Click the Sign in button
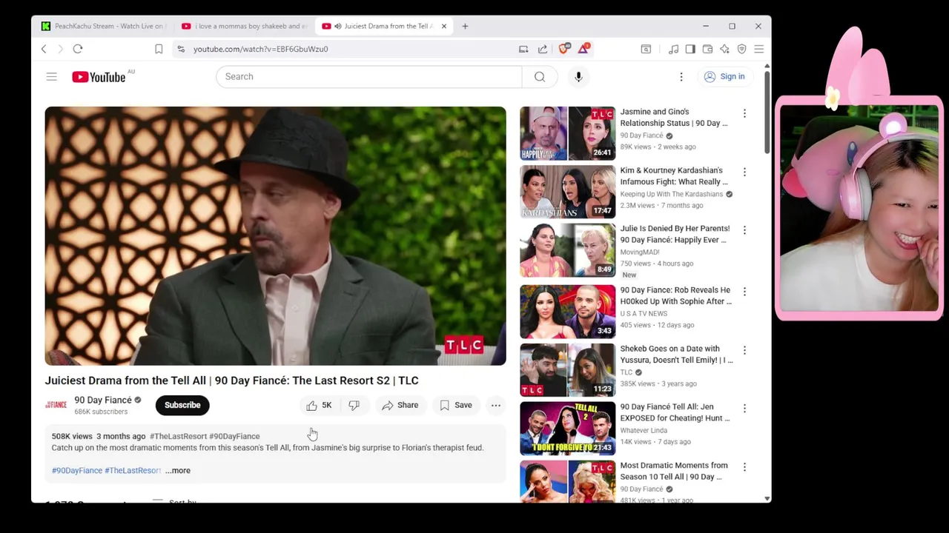949x533 pixels. click(724, 76)
